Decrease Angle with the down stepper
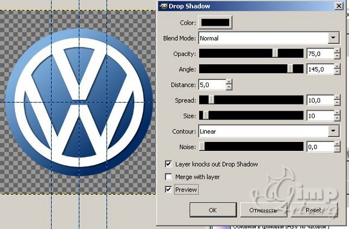 pos(337,72)
